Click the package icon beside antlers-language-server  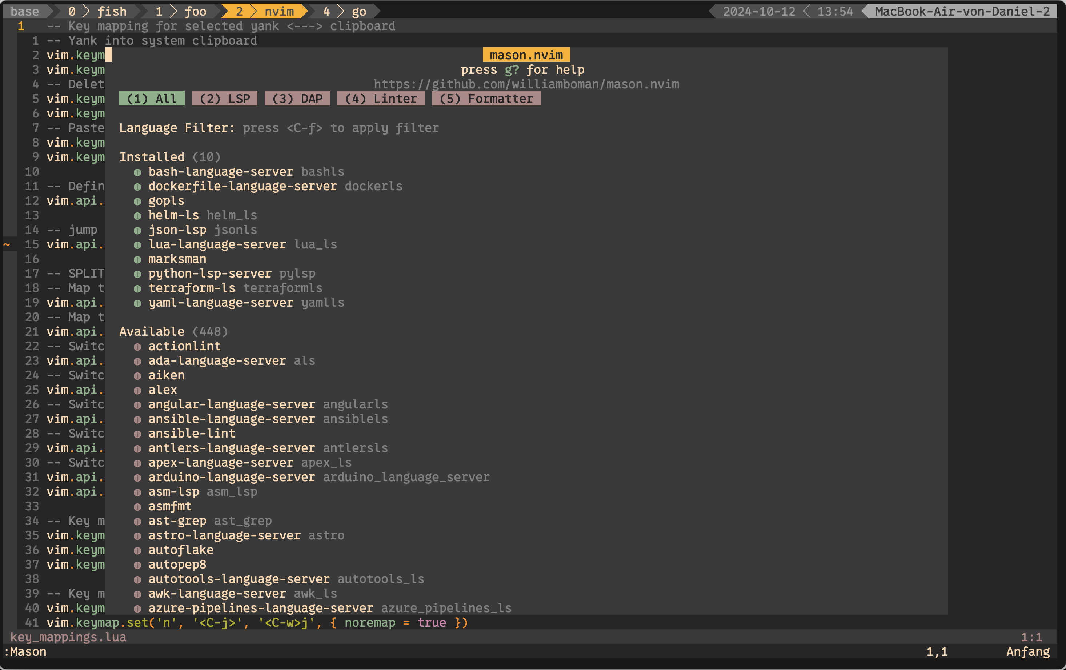click(137, 448)
